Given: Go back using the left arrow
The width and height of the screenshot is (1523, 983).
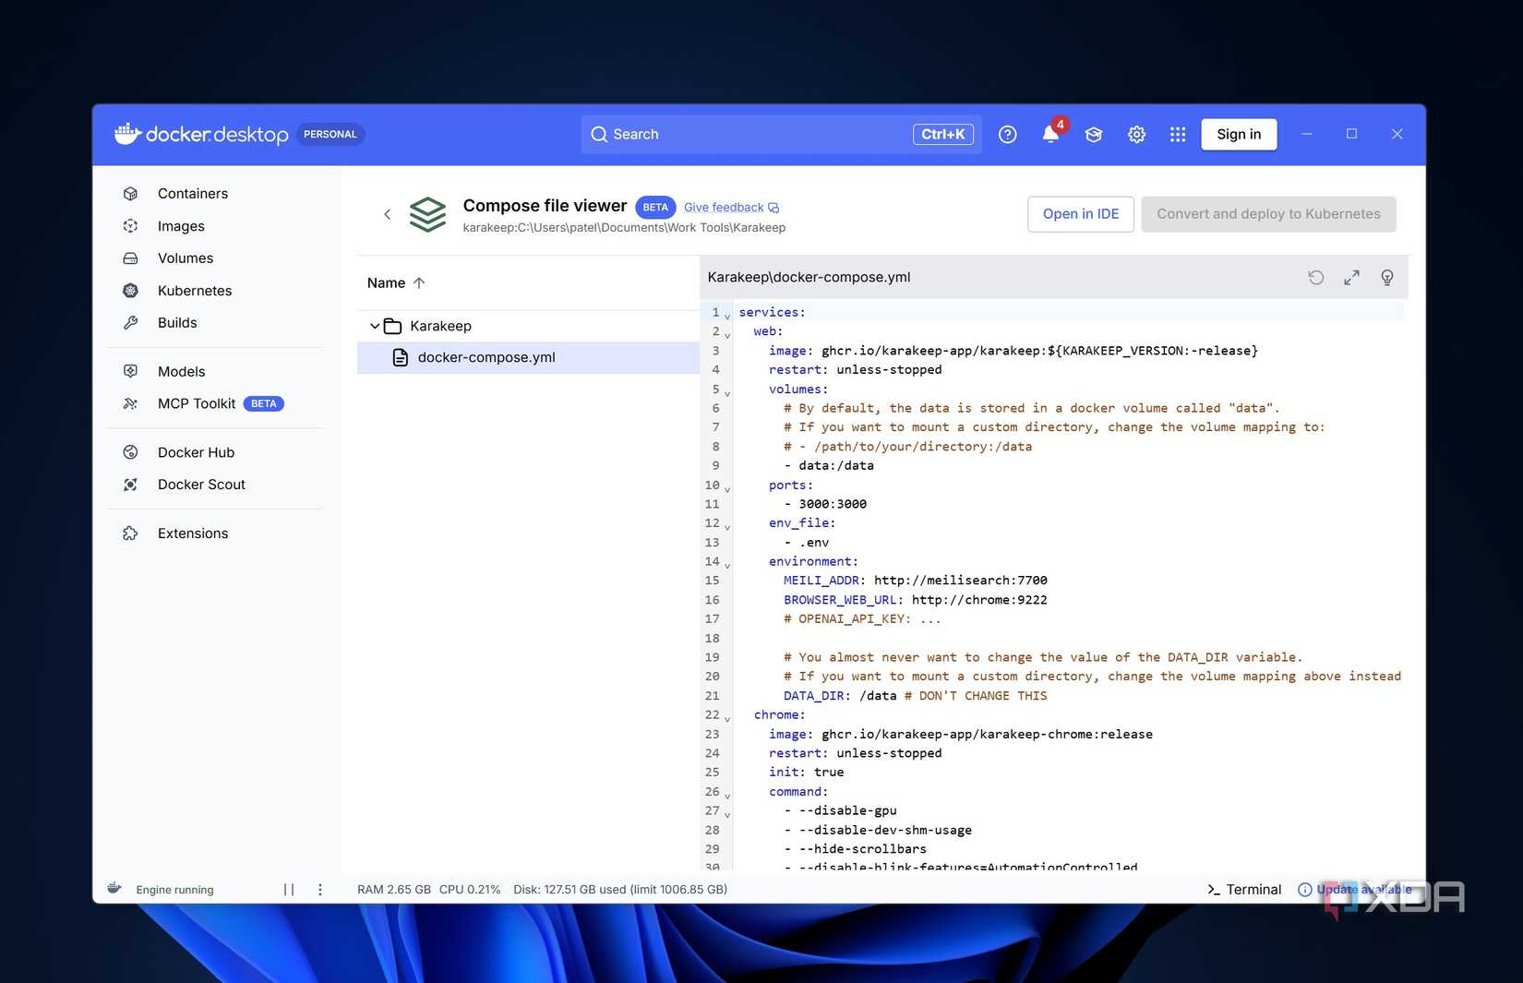Looking at the screenshot, I should coord(387,214).
